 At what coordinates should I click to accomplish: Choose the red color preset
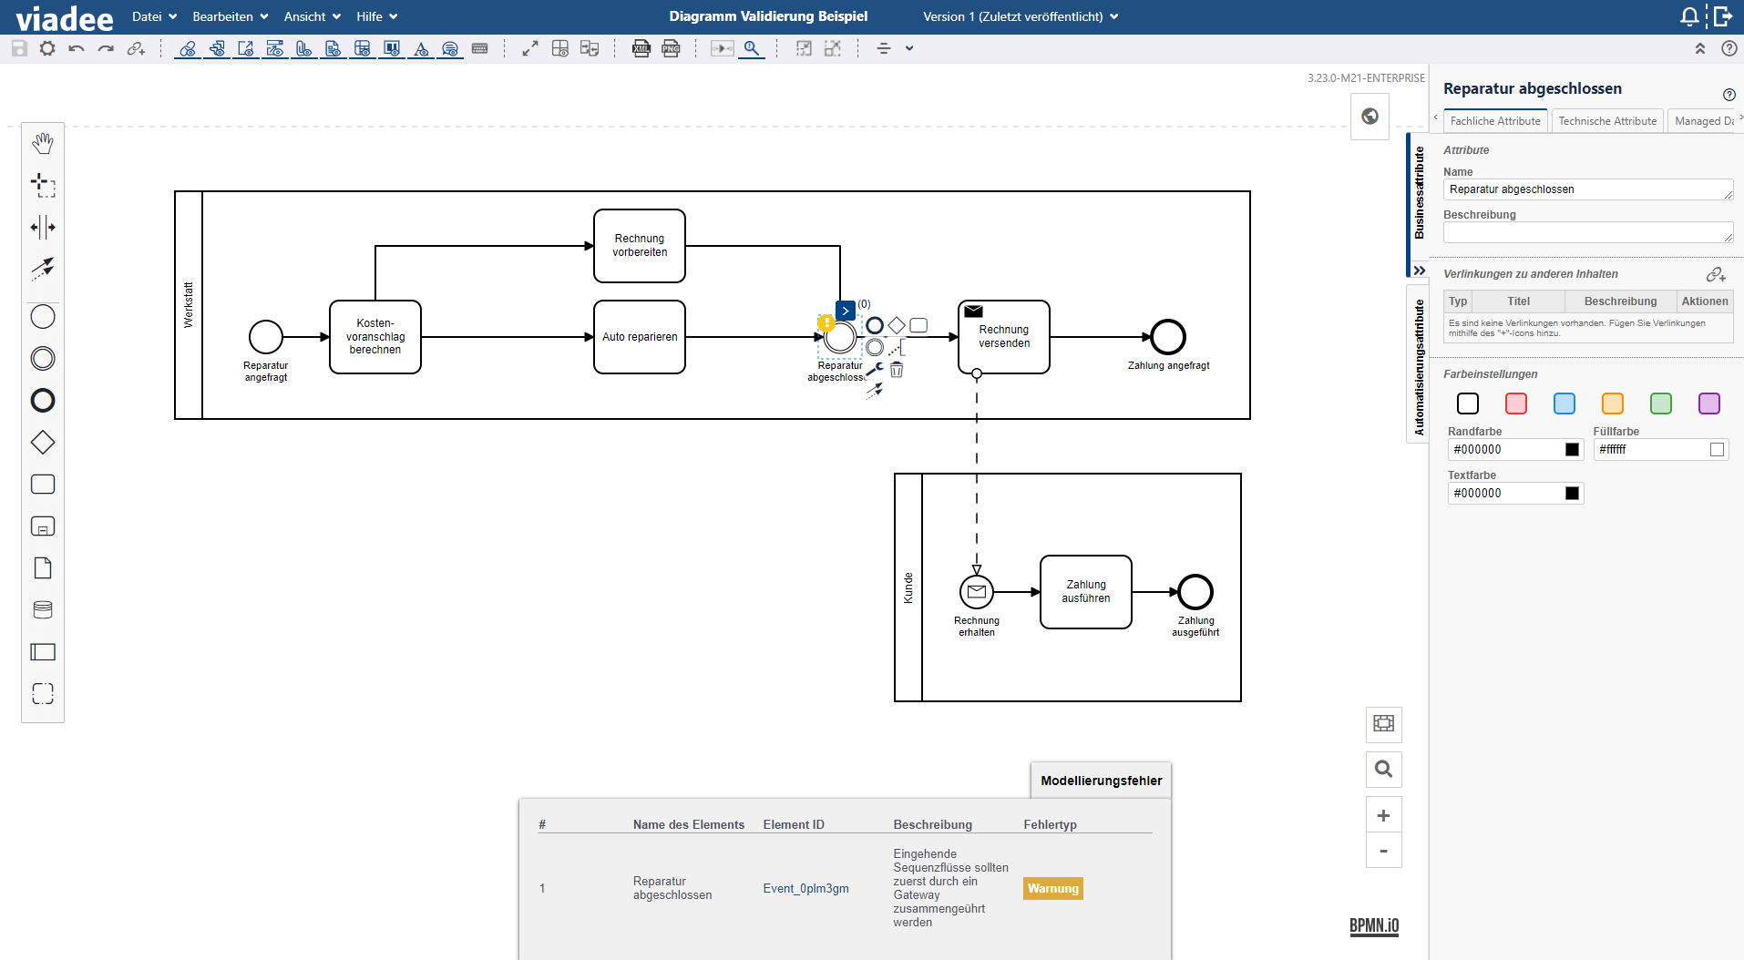1516,403
